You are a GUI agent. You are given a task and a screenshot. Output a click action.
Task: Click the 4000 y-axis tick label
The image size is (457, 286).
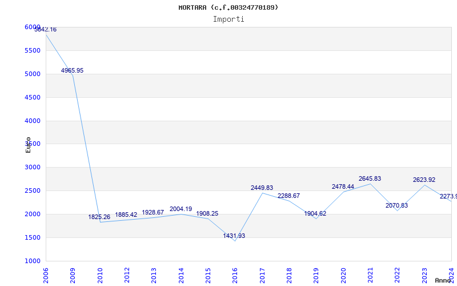click(x=33, y=121)
